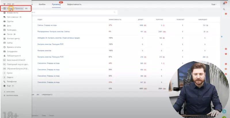Viewport: 230px width, 118px height.
Task: Click the 103 value in Поручил column
Action: 160,38
